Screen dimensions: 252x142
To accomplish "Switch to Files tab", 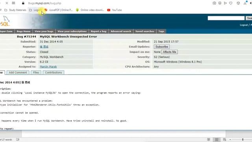I will 36,73.
